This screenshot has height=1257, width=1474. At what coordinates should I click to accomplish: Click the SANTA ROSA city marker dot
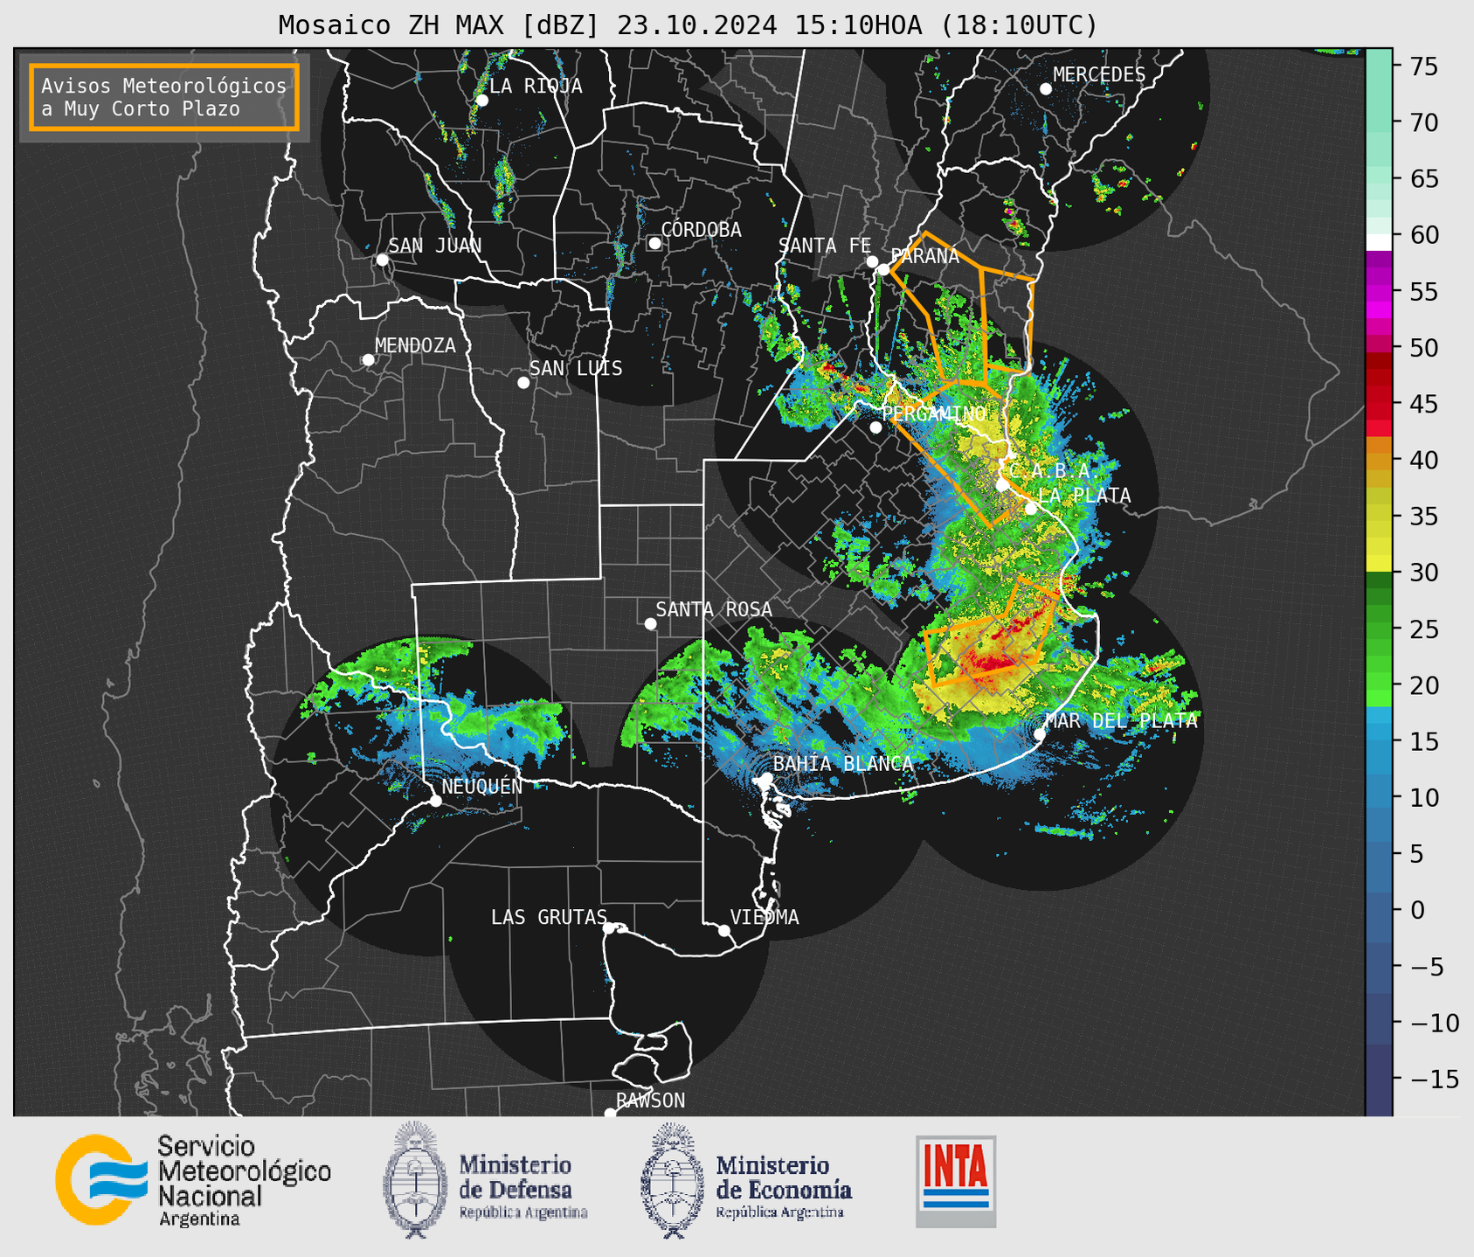coord(650,623)
